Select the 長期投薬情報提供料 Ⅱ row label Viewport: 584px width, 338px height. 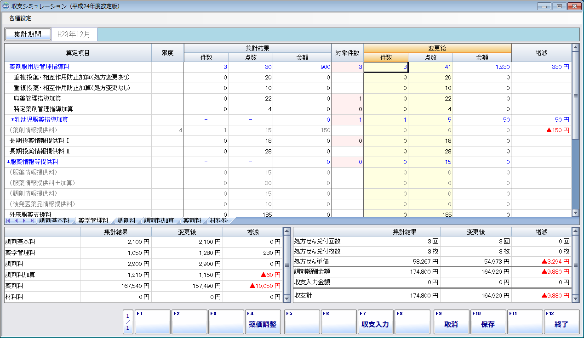point(39,151)
